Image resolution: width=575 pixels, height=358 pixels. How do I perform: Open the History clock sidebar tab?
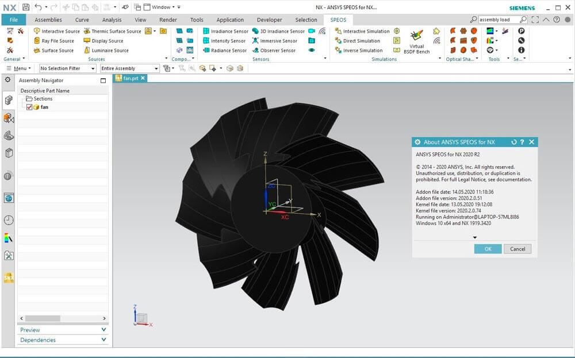(x=9, y=220)
